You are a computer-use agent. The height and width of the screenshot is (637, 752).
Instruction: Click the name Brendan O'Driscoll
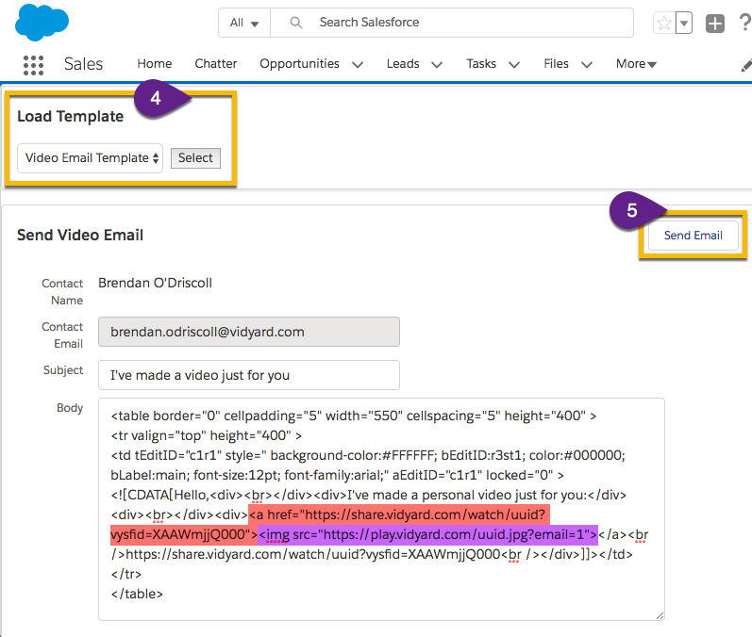tap(155, 283)
